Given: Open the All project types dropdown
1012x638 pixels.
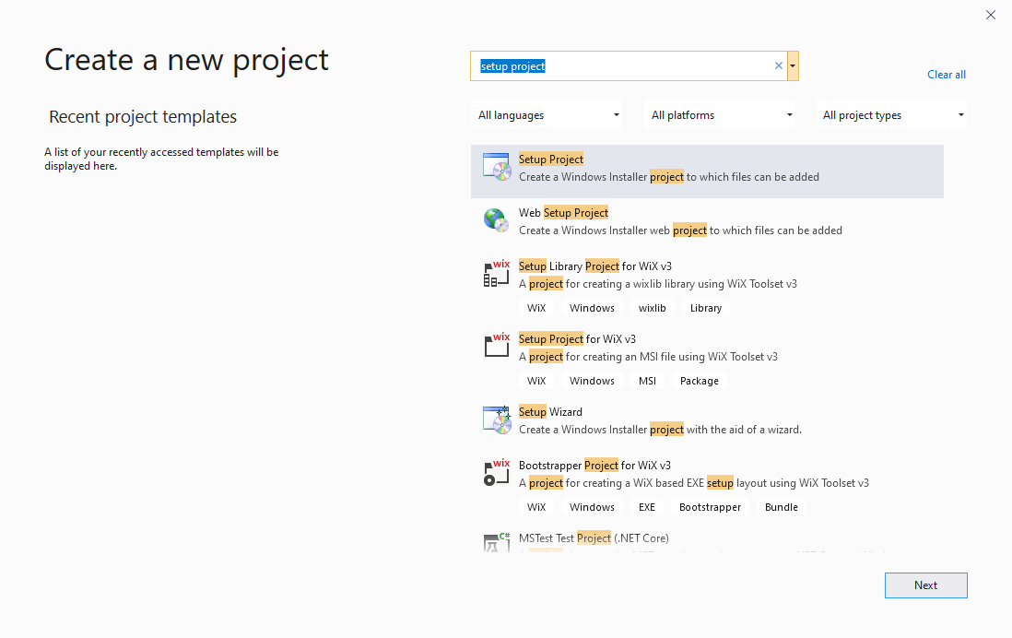Looking at the screenshot, I should point(890,114).
